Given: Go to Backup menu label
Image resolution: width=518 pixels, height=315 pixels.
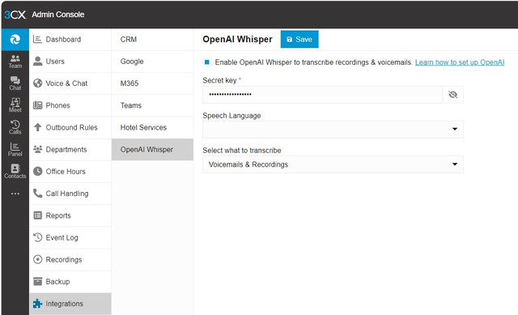Looking at the screenshot, I should pyautogui.click(x=57, y=282).
